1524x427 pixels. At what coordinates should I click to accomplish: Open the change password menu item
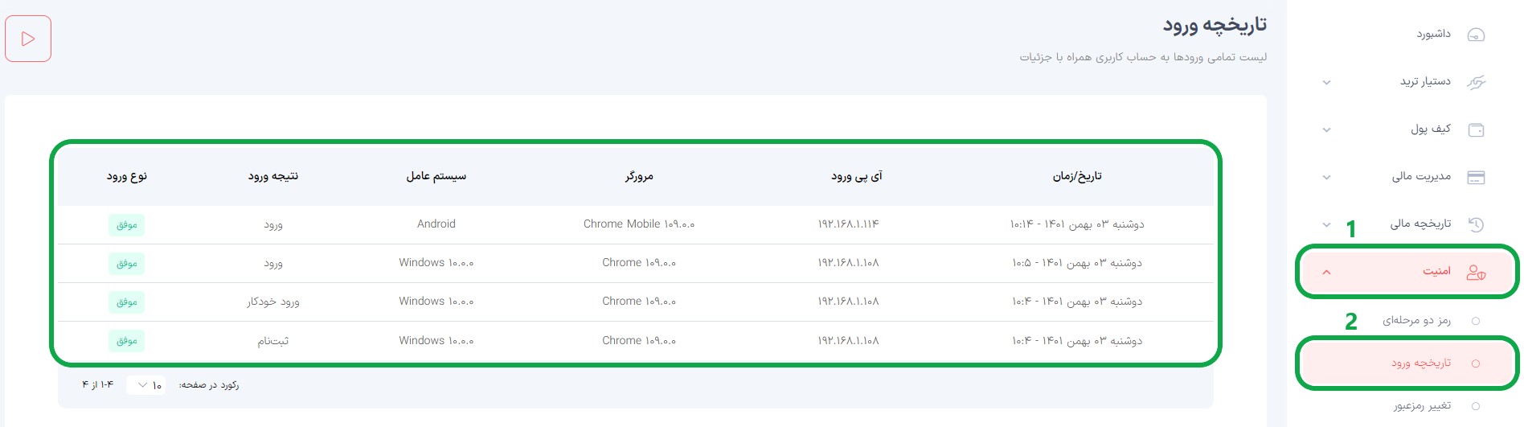(x=1422, y=405)
